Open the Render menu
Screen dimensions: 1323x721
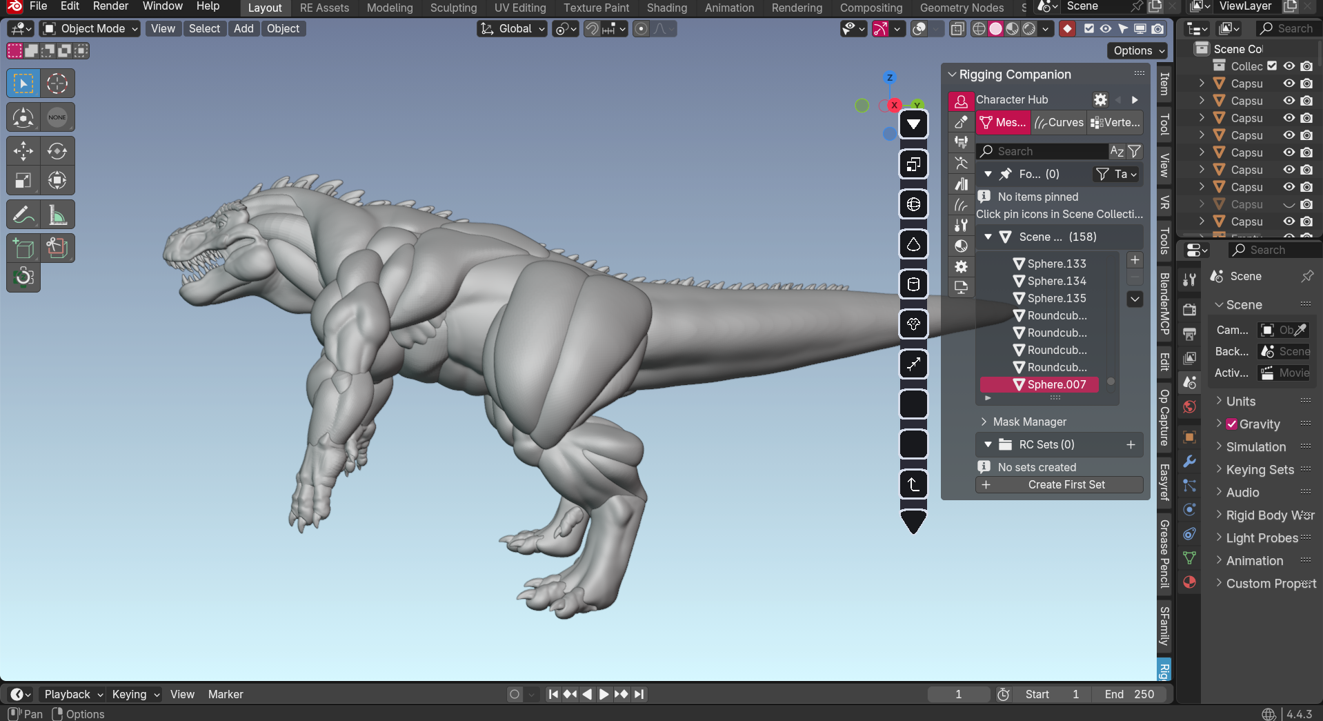(x=110, y=6)
